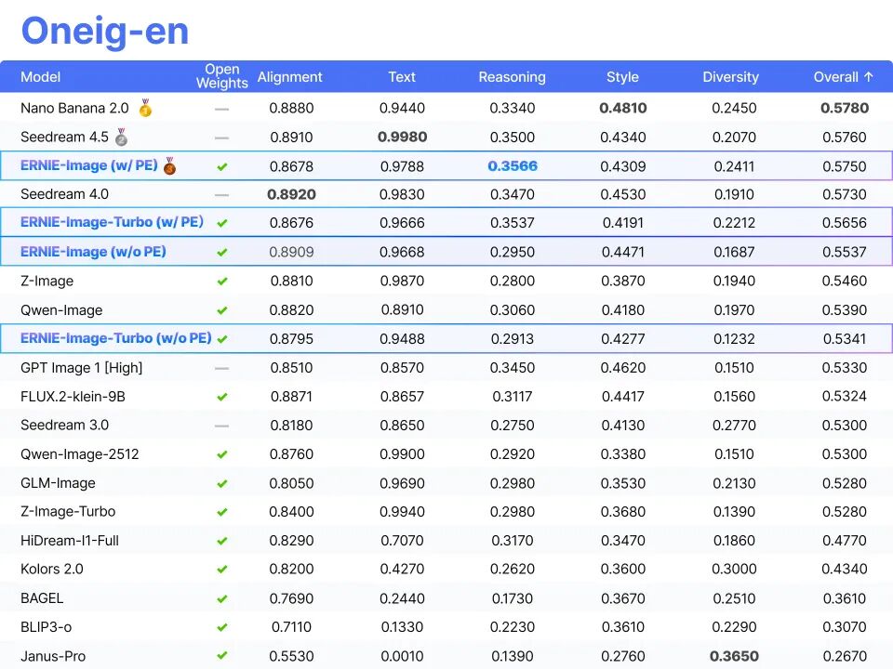Click the bronze medal beside ERNIE-Image (w/ PE)
Image resolution: width=893 pixels, height=669 pixels.
click(169, 166)
